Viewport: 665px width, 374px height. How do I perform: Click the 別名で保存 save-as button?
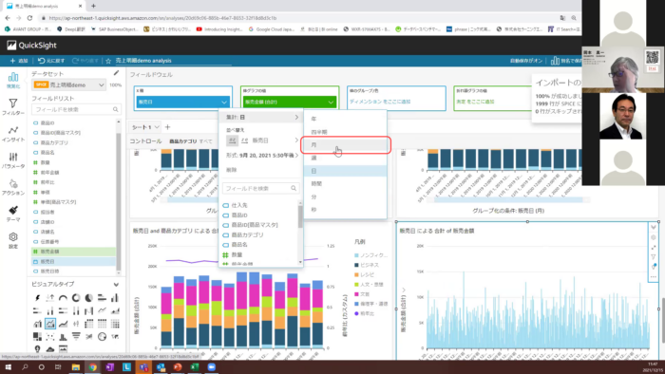click(x=566, y=61)
